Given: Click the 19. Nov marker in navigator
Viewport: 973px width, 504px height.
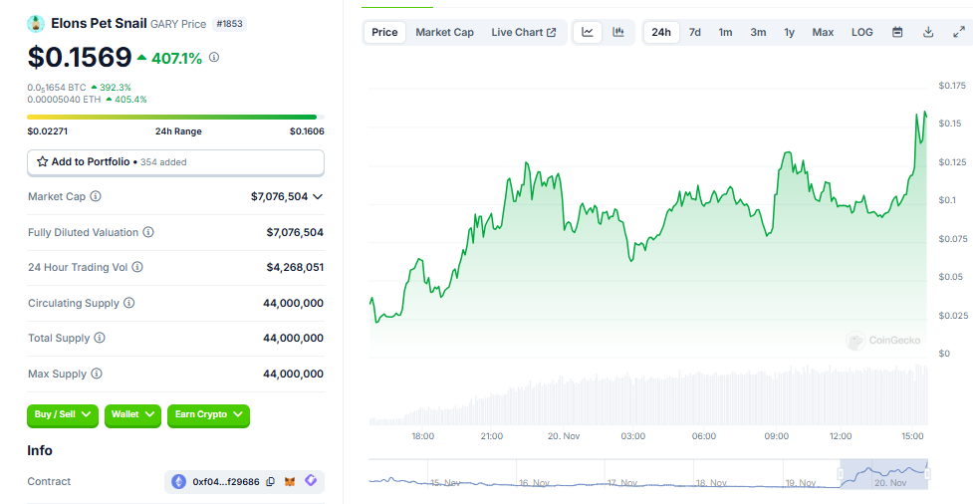Looking at the screenshot, I should [801, 482].
